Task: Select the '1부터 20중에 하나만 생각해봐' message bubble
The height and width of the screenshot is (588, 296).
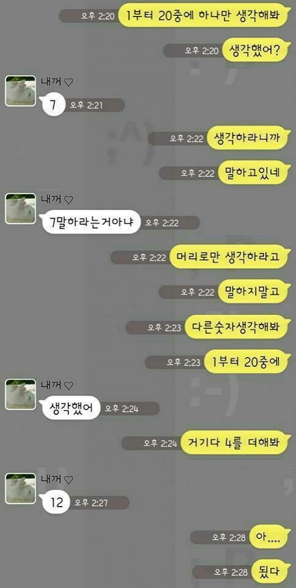Action: (204, 16)
